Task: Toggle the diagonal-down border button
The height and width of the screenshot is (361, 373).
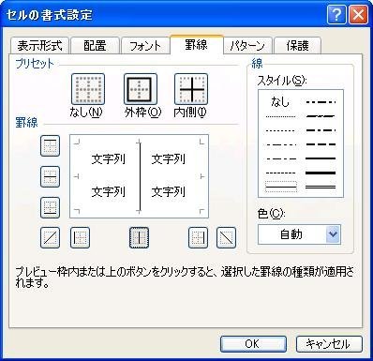Action: (x=226, y=237)
